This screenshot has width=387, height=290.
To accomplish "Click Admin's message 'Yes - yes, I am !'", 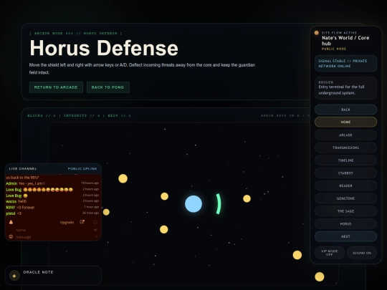I will coord(32,183).
